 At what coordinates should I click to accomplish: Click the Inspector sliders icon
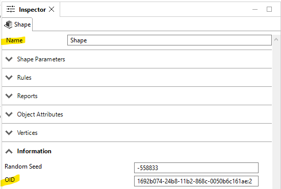coord(11,9)
